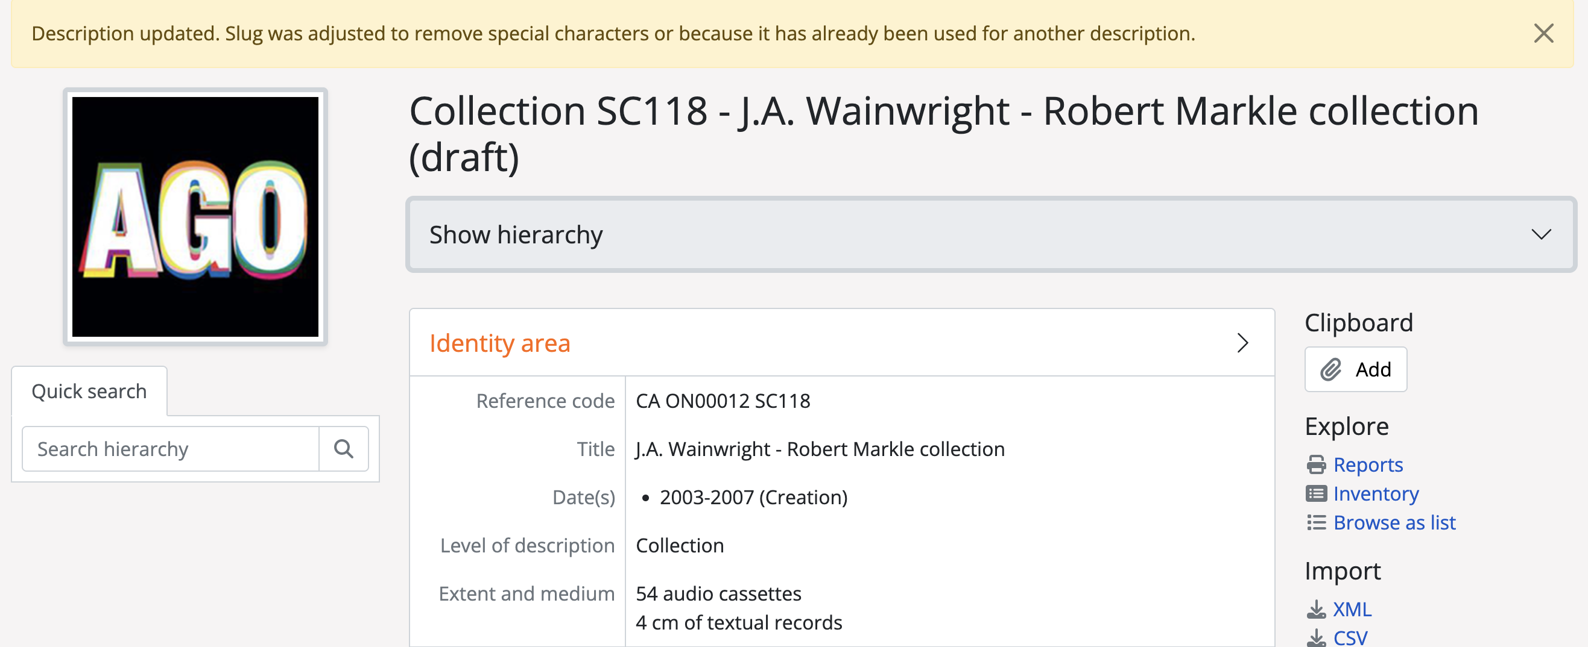Click the printer icon beside Reports
Image resolution: width=1588 pixels, height=647 pixels.
coord(1316,465)
